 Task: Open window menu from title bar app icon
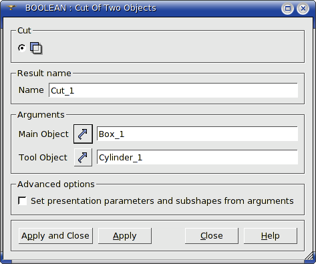pos(11,8)
